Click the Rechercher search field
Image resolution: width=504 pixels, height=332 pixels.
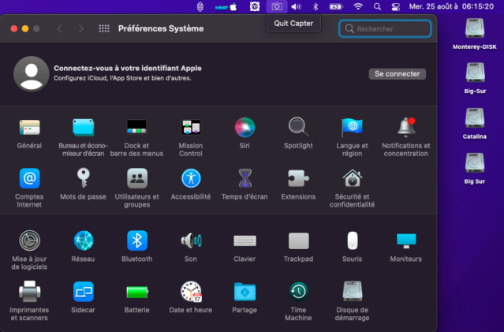pyautogui.click(x=385, y=29)
